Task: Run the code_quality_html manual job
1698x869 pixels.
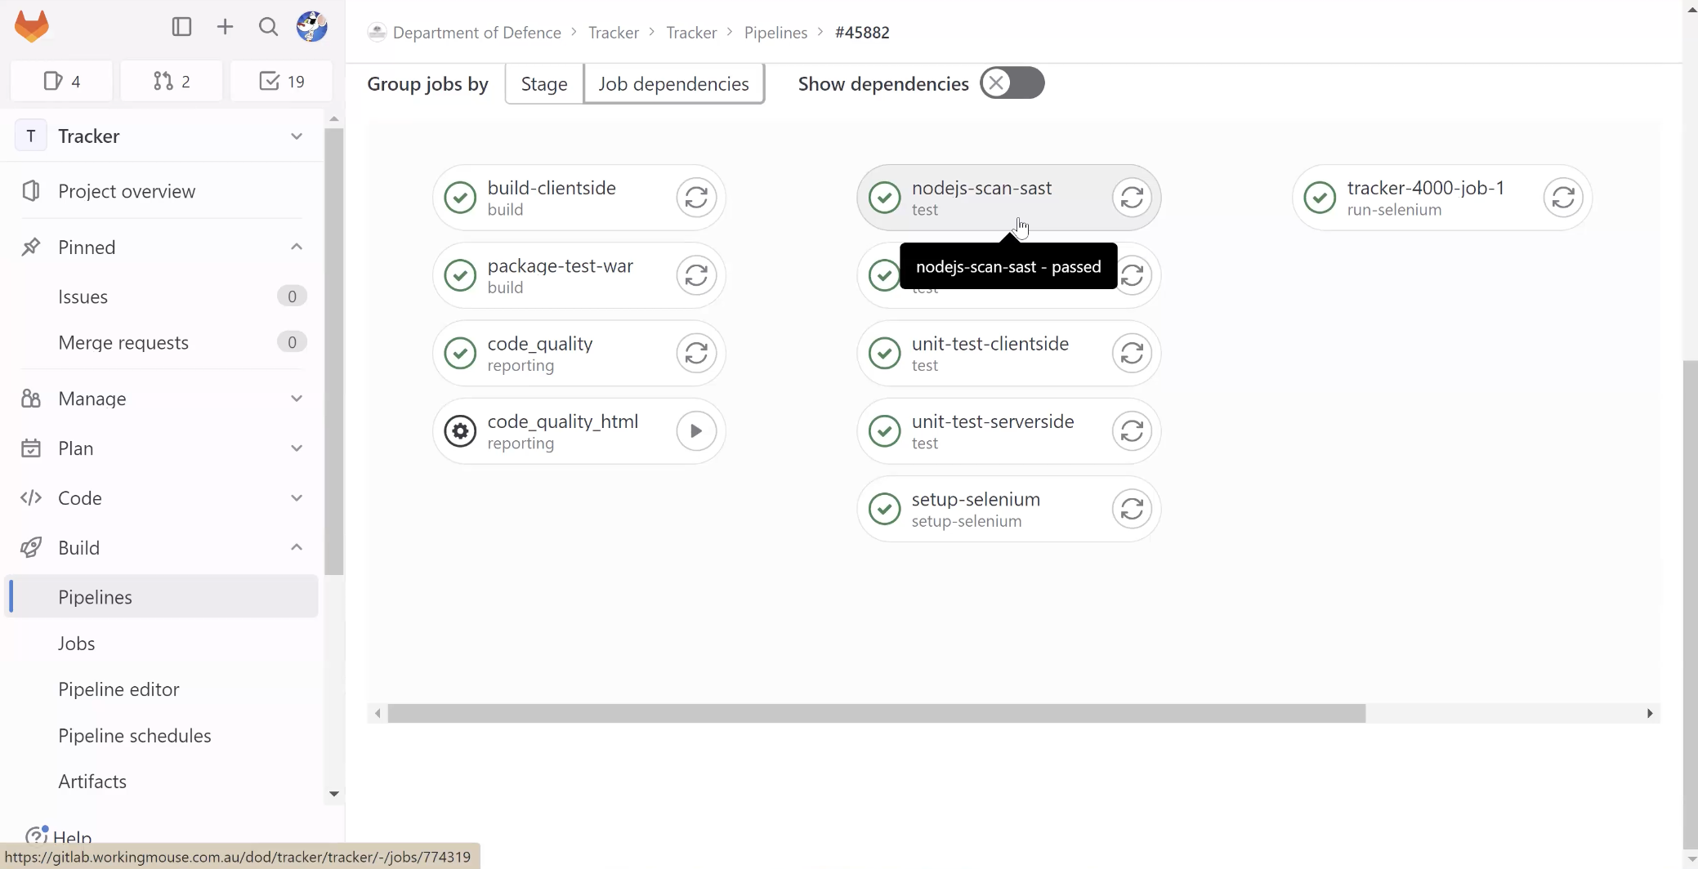Action: 694,430
